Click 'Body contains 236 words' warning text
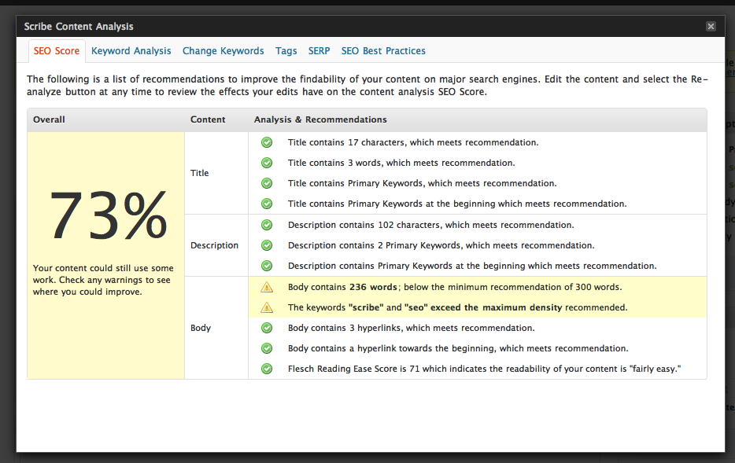This screenshot has width=735, height=463. tap(455, 287)
